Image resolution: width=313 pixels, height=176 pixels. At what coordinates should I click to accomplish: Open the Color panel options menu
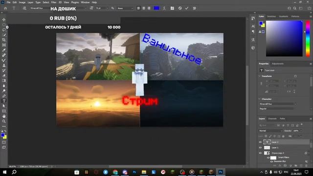point(311,16)
